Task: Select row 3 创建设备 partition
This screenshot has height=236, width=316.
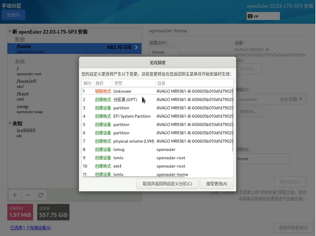Action: 157,108
